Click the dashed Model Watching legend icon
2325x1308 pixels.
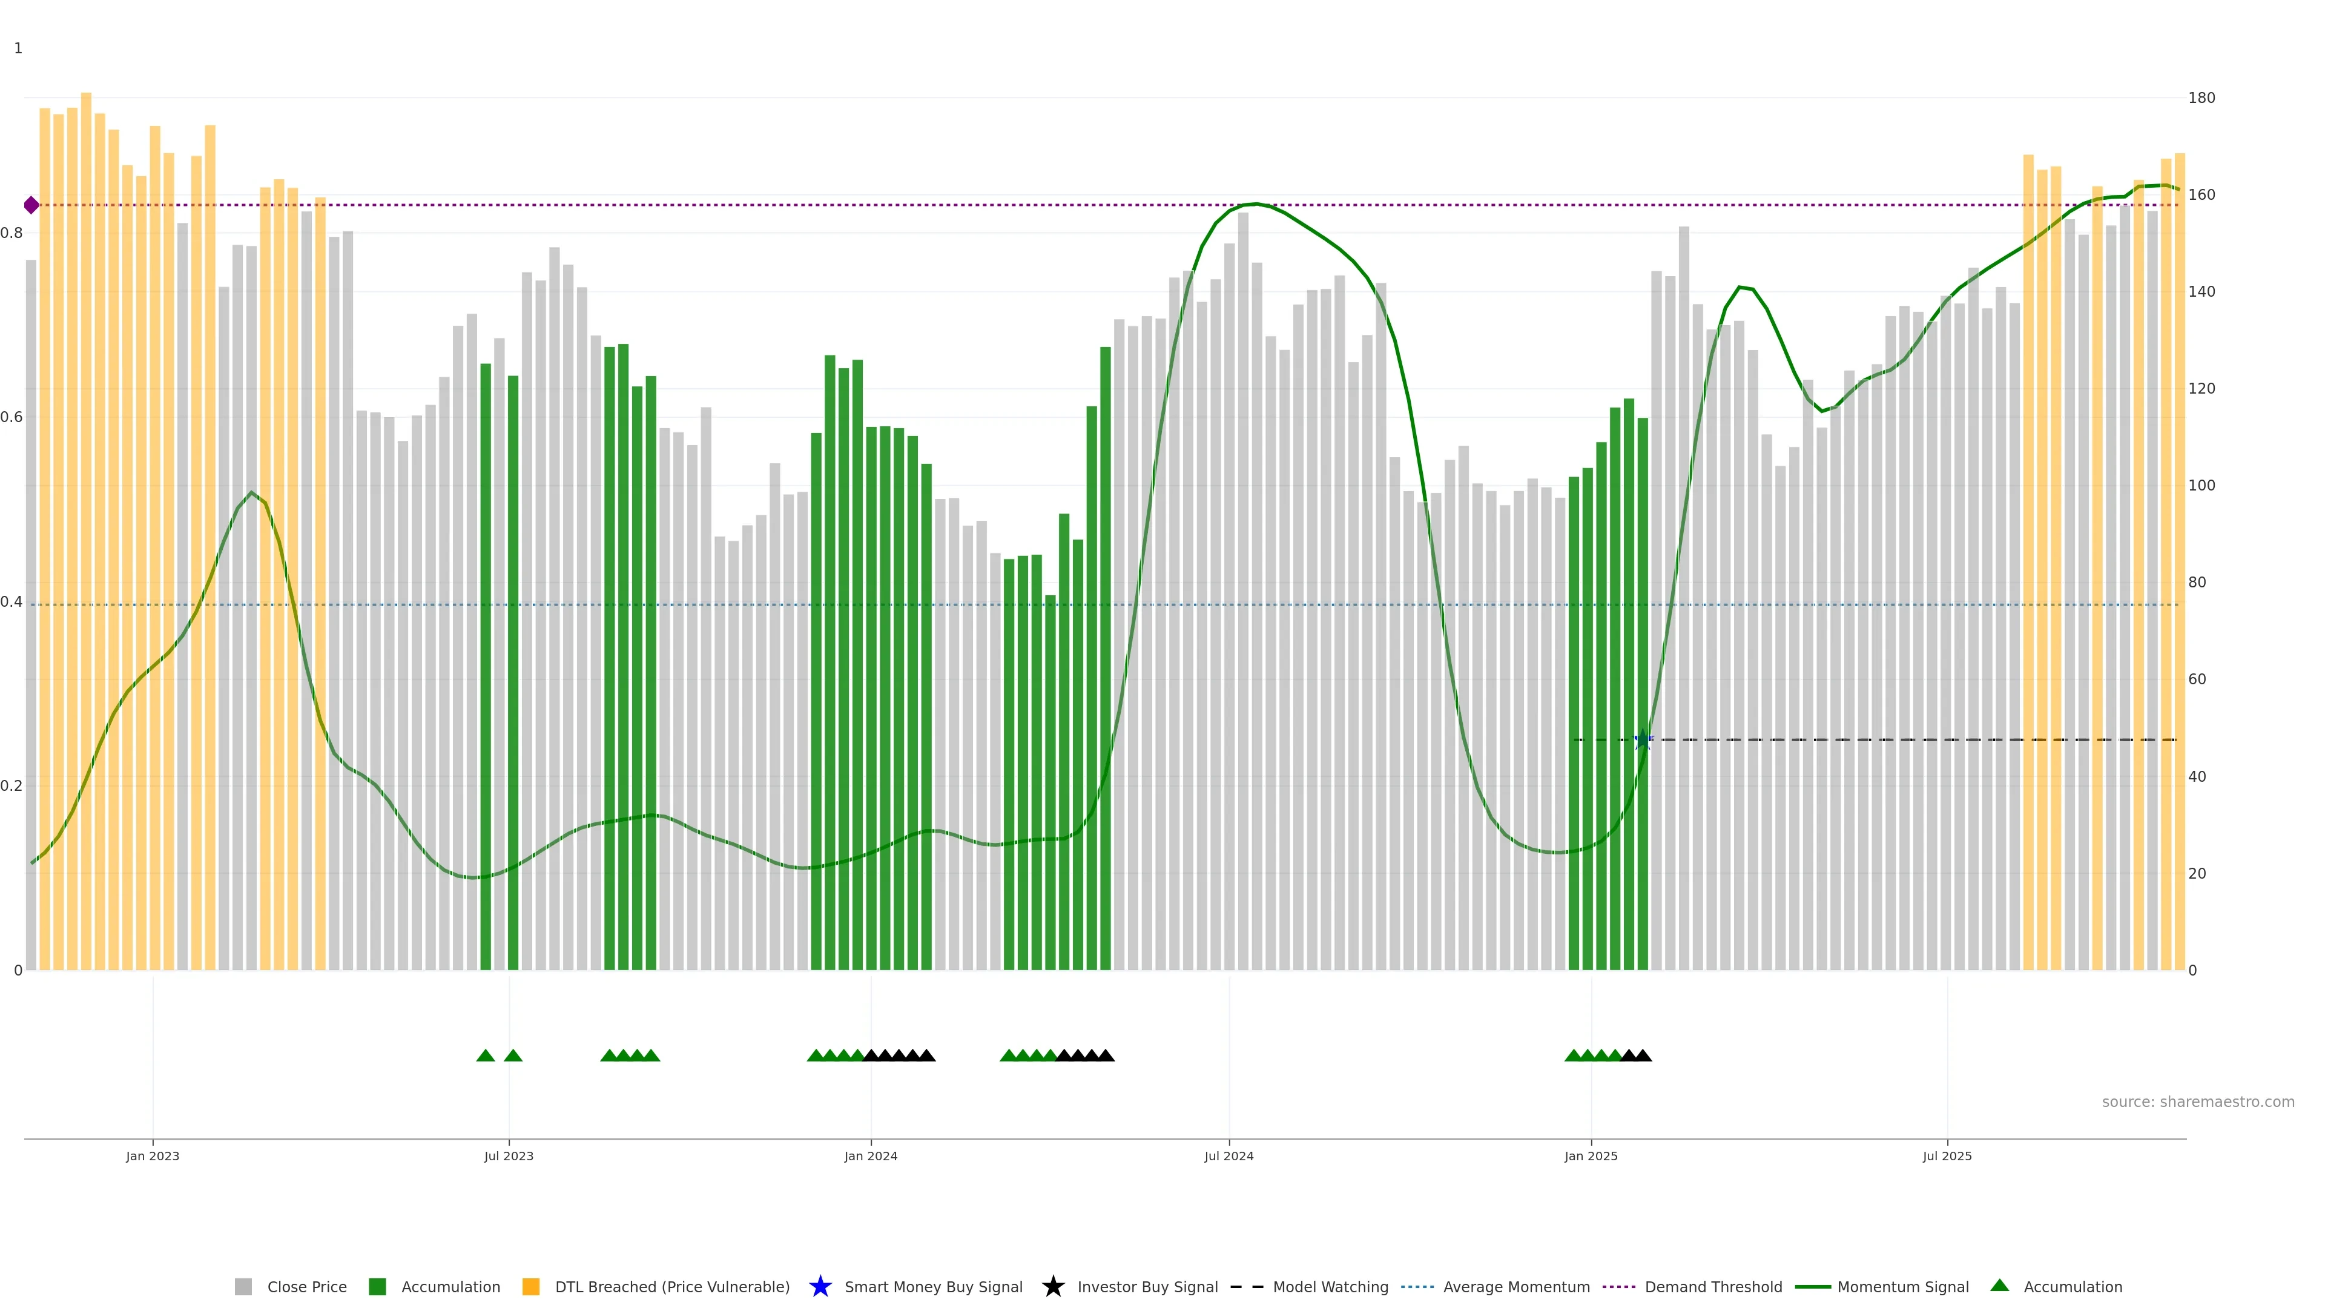coord(1247,1286)
